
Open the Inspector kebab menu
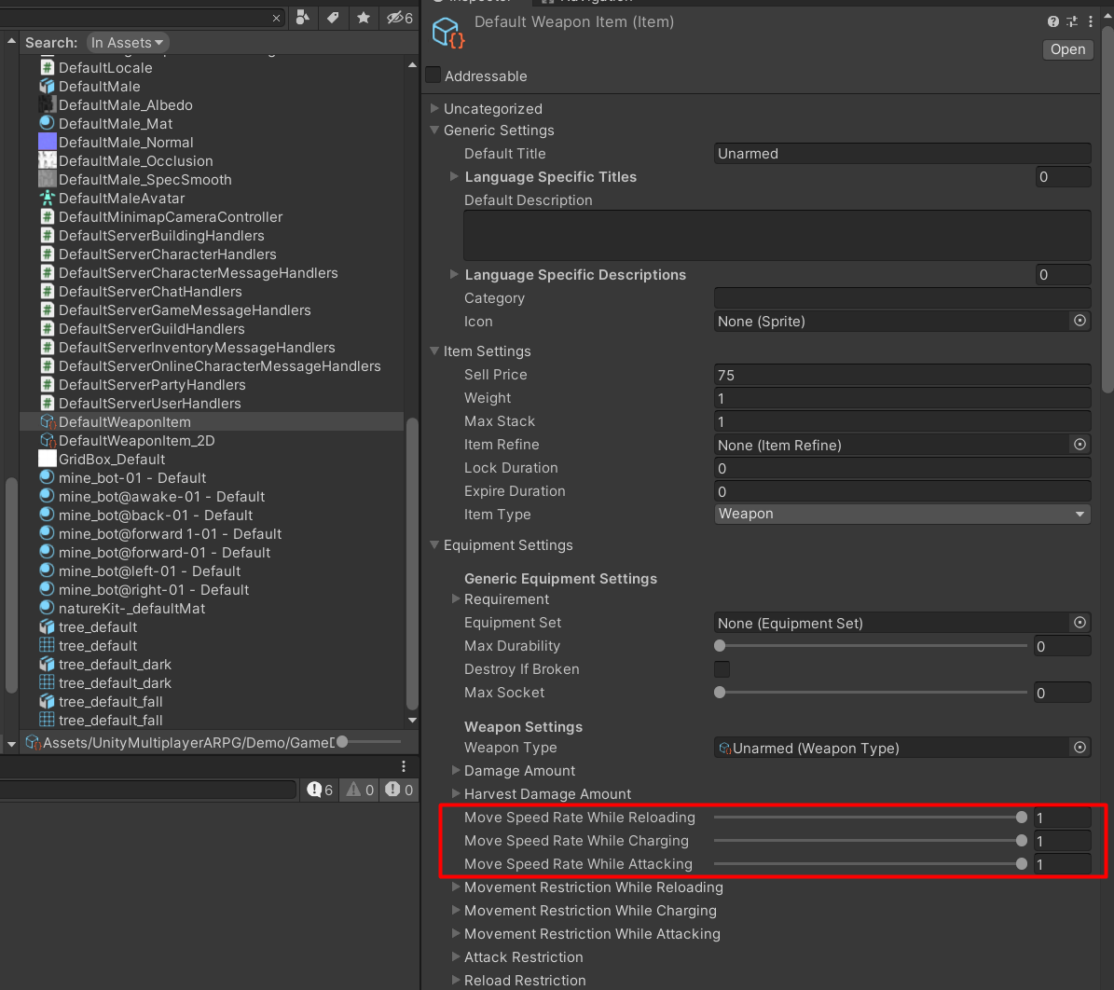coord(1089,21)
